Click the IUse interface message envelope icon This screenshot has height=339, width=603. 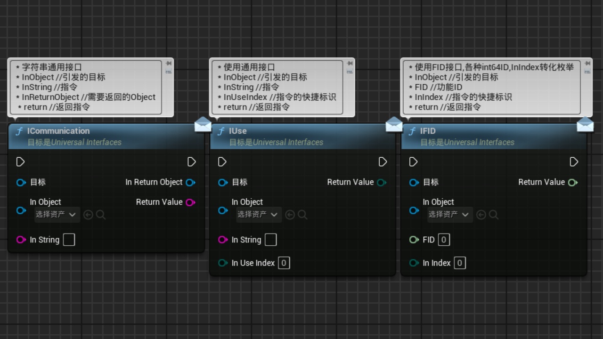[394, 125]
